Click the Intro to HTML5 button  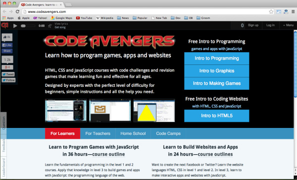217,116
